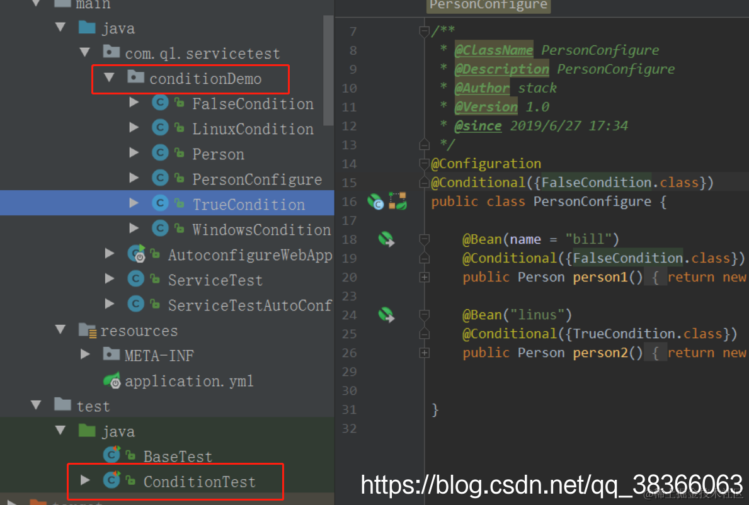
Task: Fold the Javadoc comment at line 7
Action: (x=424, y=31)
